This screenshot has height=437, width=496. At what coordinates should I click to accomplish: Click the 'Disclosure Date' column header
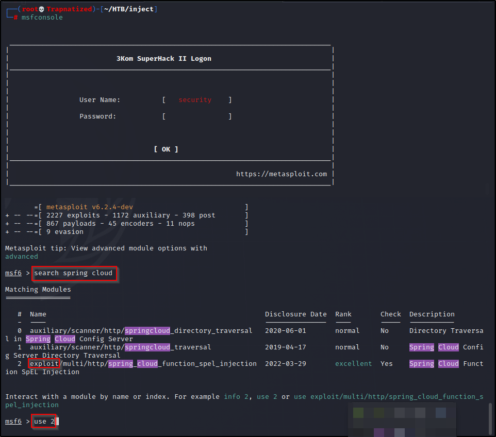click(296, 314)
